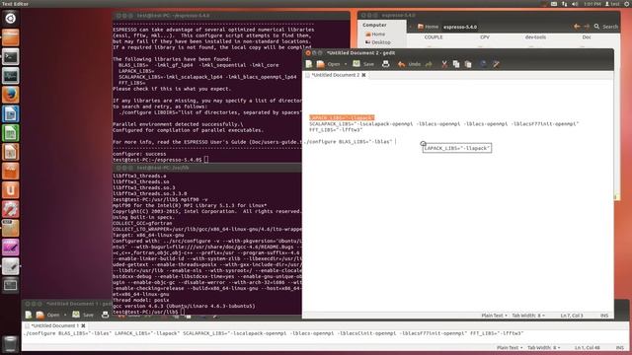Open Text Editor launcher icon

click(x=11, y=266)
